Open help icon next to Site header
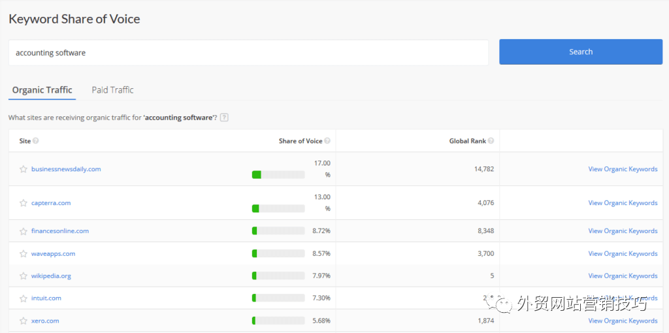 click(36, 140)
